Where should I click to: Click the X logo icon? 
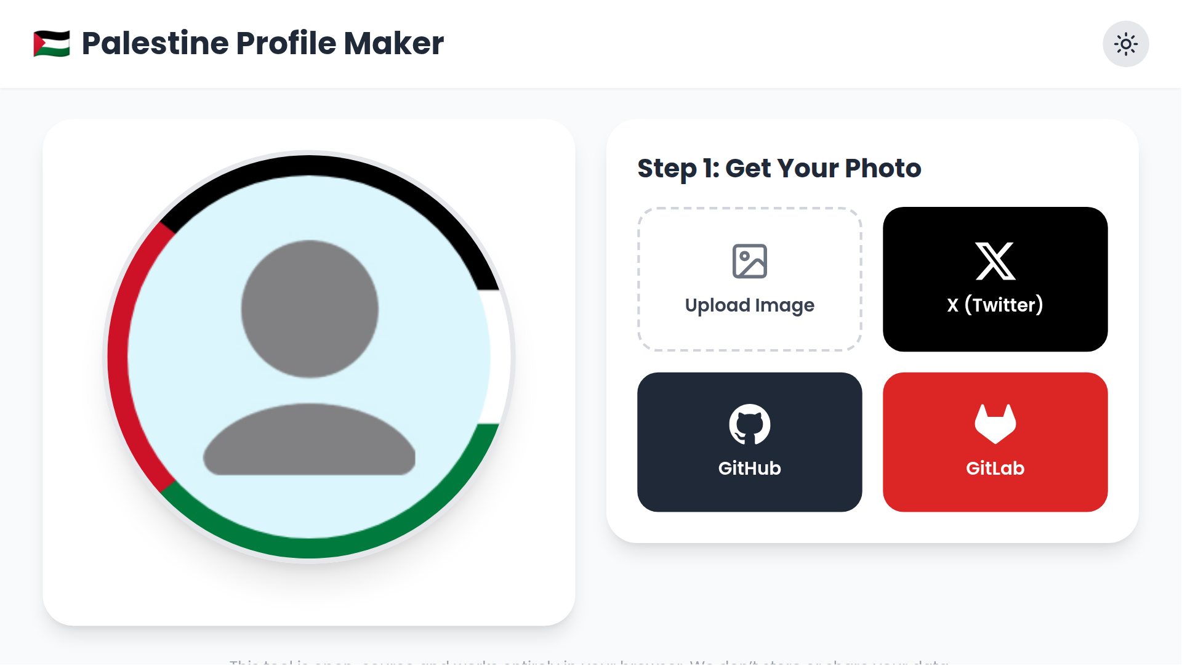pyautogui.click(x=995, y=261)
